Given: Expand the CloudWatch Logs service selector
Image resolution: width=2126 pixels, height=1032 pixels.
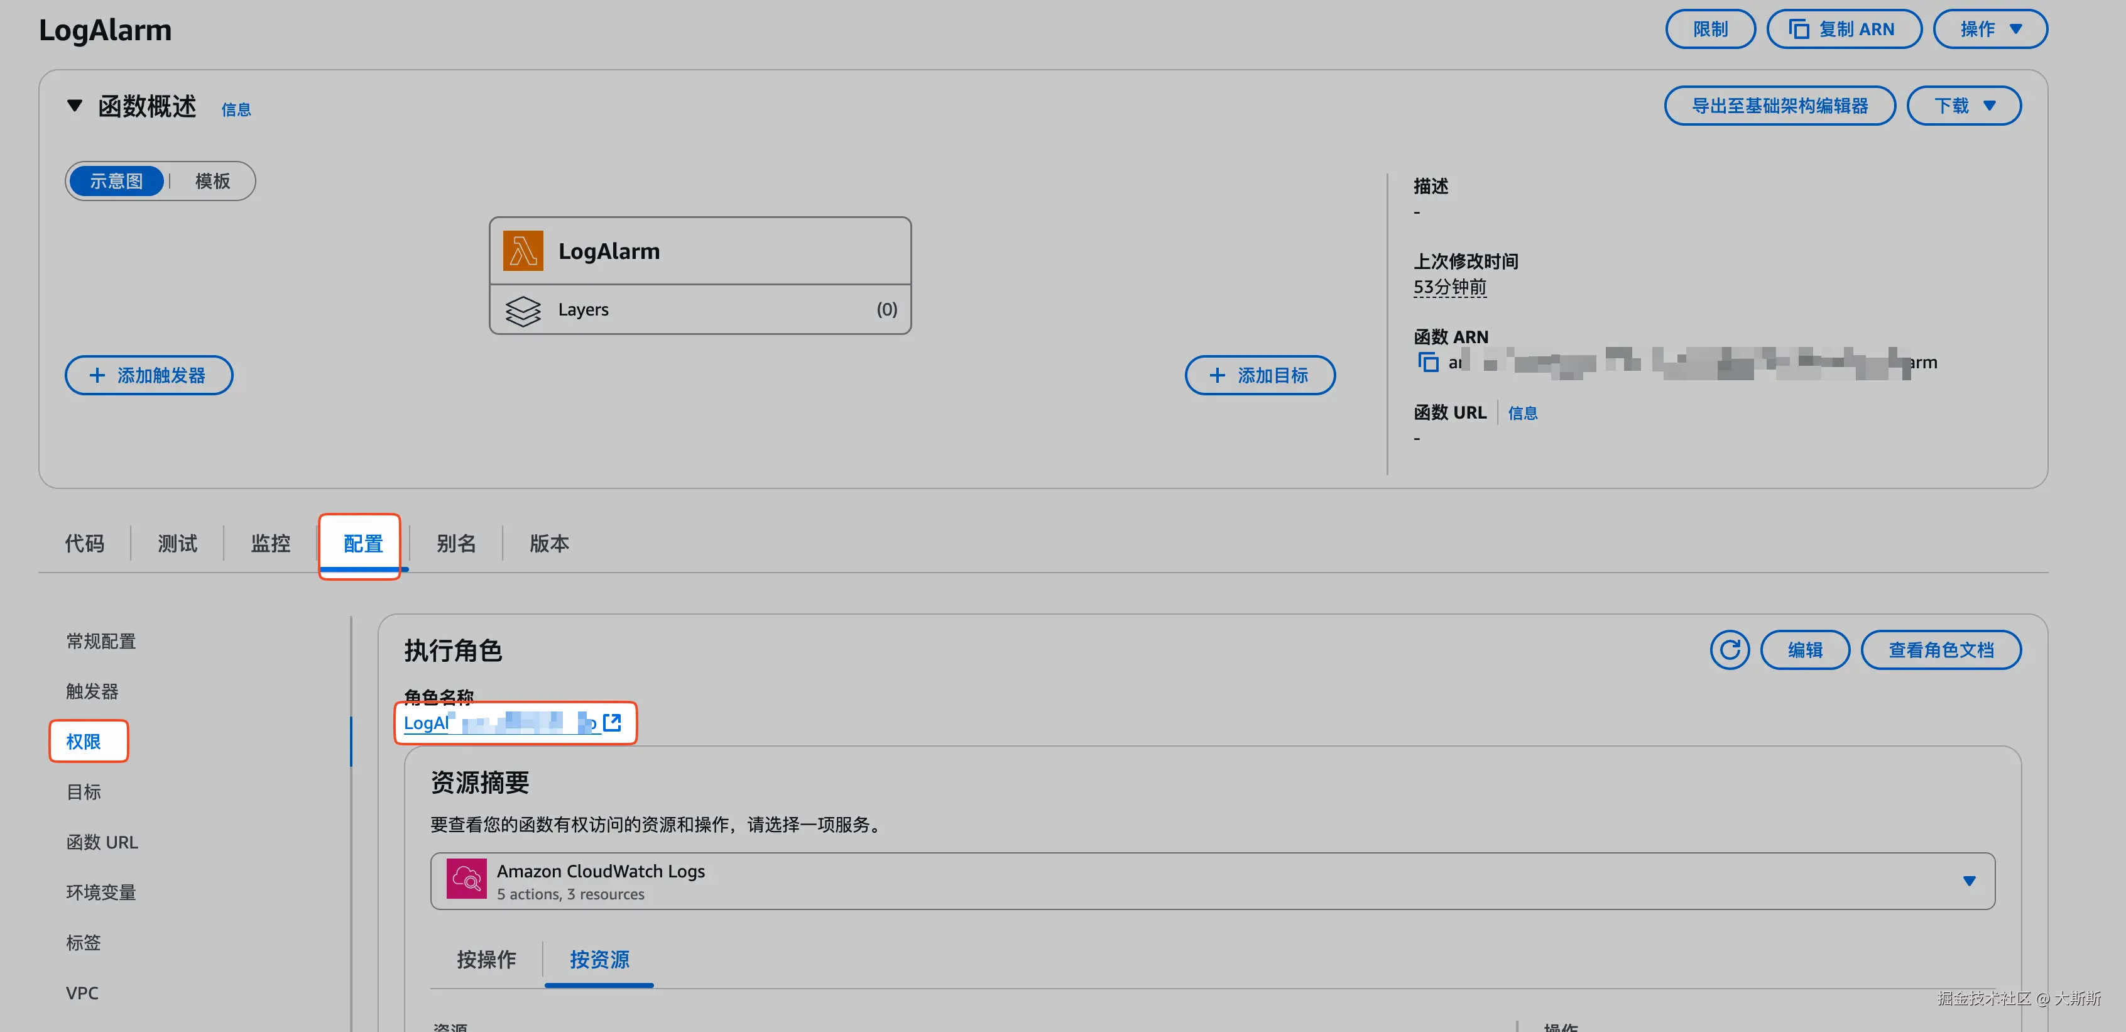Looking at the screenshot, I should click(1968, 881).
